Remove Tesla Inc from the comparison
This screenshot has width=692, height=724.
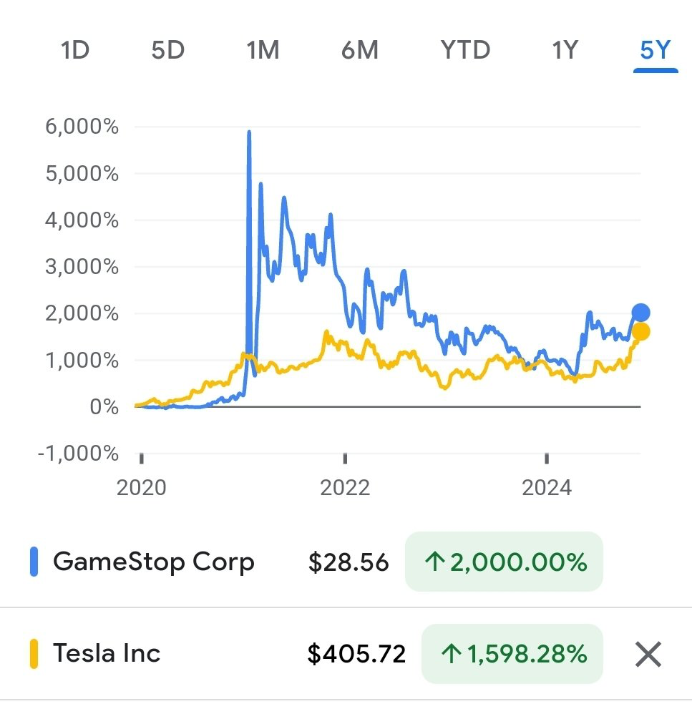[x=648, y=654]
